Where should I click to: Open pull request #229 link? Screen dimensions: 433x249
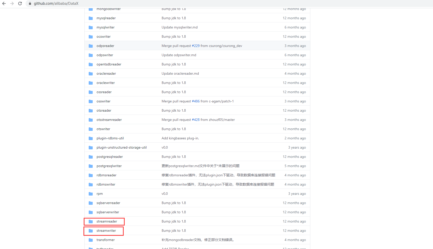click(x=196, y=46)
